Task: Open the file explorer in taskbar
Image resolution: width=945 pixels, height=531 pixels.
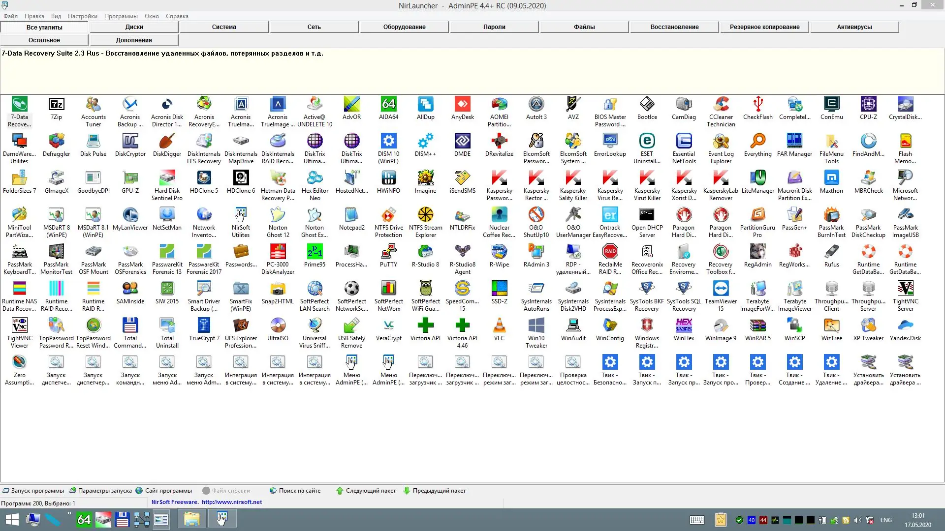Action: point(192,519)
